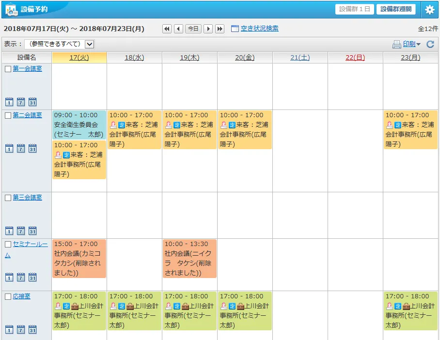Click the 22(日) date header
This screenshot has width=440, height=340.
[355, 58]
